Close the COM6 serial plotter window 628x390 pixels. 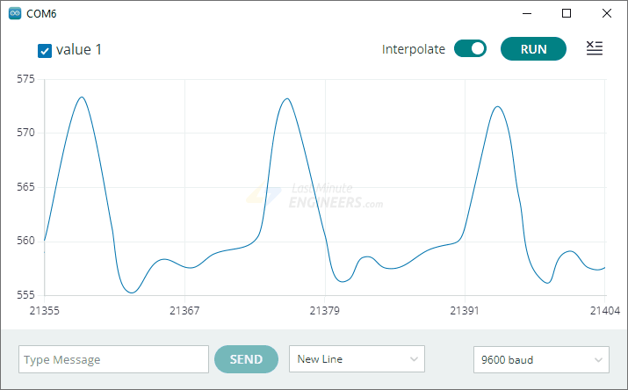[605, 13]
